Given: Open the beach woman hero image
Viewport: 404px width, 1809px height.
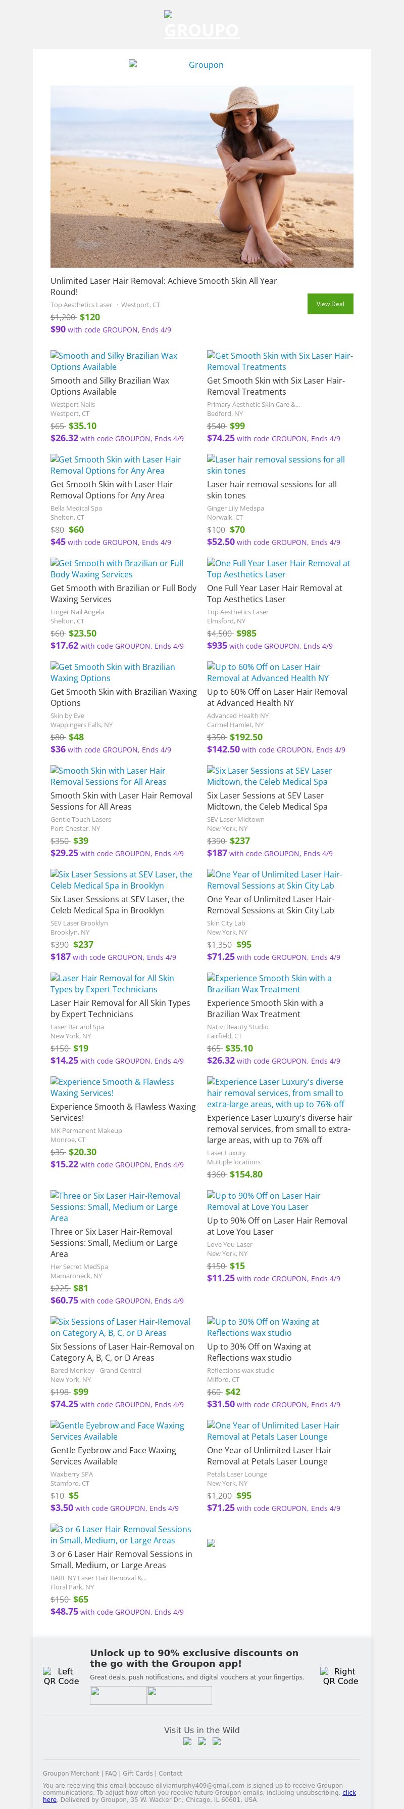Looking at the screenshot, I should 202,176.
